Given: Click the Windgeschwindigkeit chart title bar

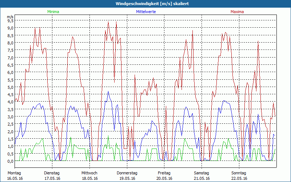Looking at the screenshot, I should [145, 4].
